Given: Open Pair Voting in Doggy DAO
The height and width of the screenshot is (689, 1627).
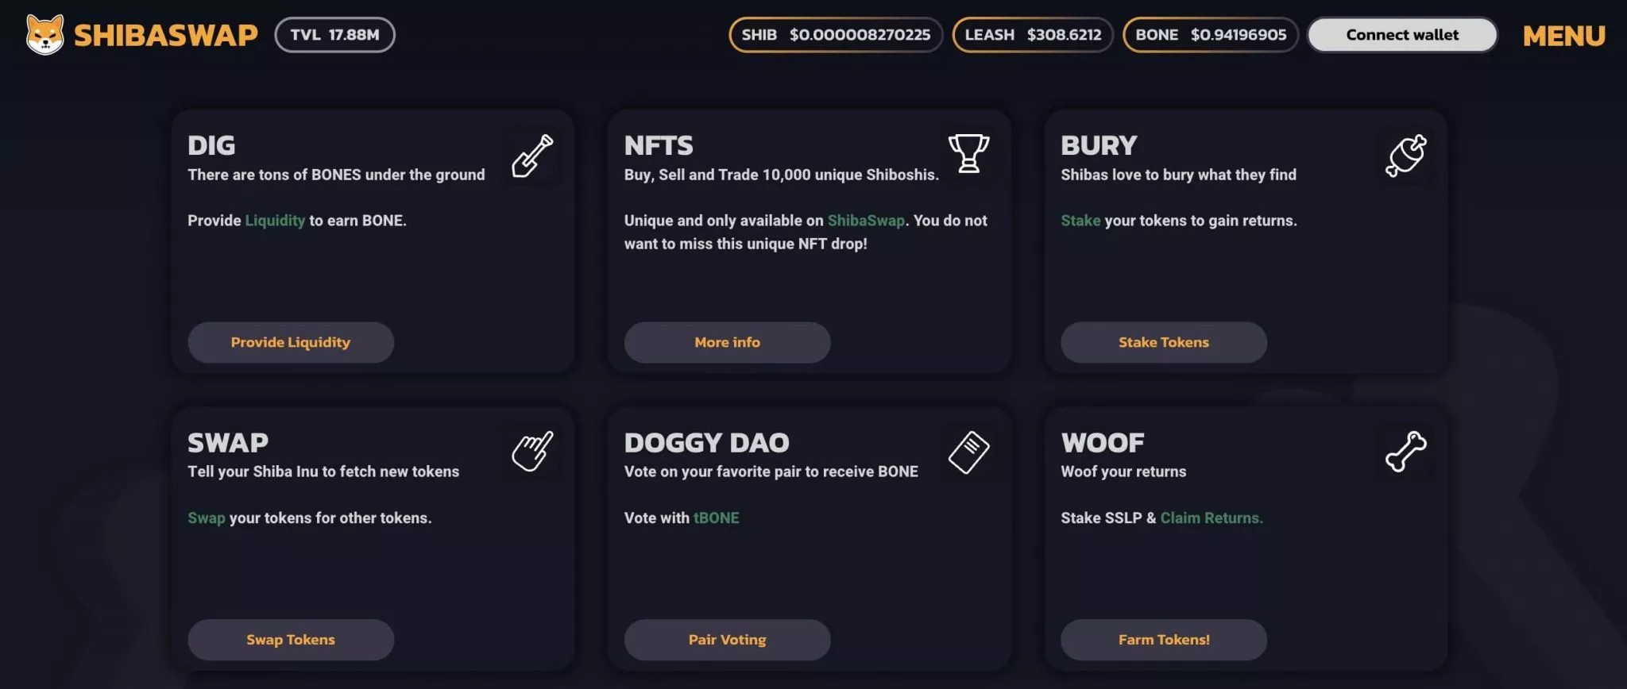Looking at the screenshot, I should pyautogui.click(x=727, y=640).
